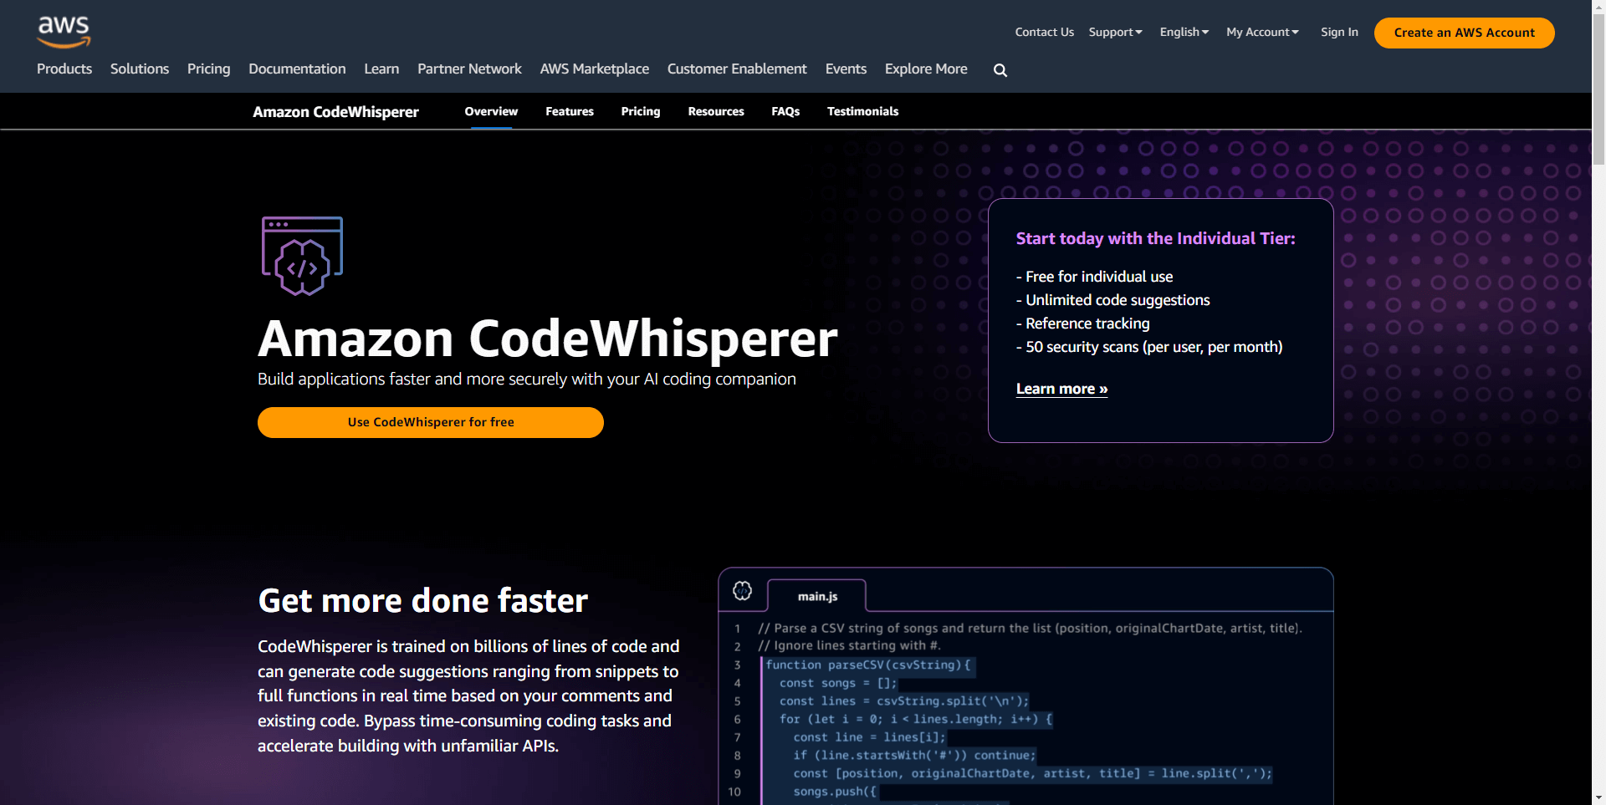
Task: Open the English language dropdown
Action: [1184, 32]
